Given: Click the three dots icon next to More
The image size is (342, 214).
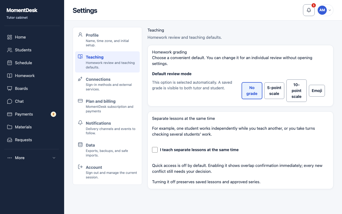Looking at the screenshot, I should click(x=10, y=158).
